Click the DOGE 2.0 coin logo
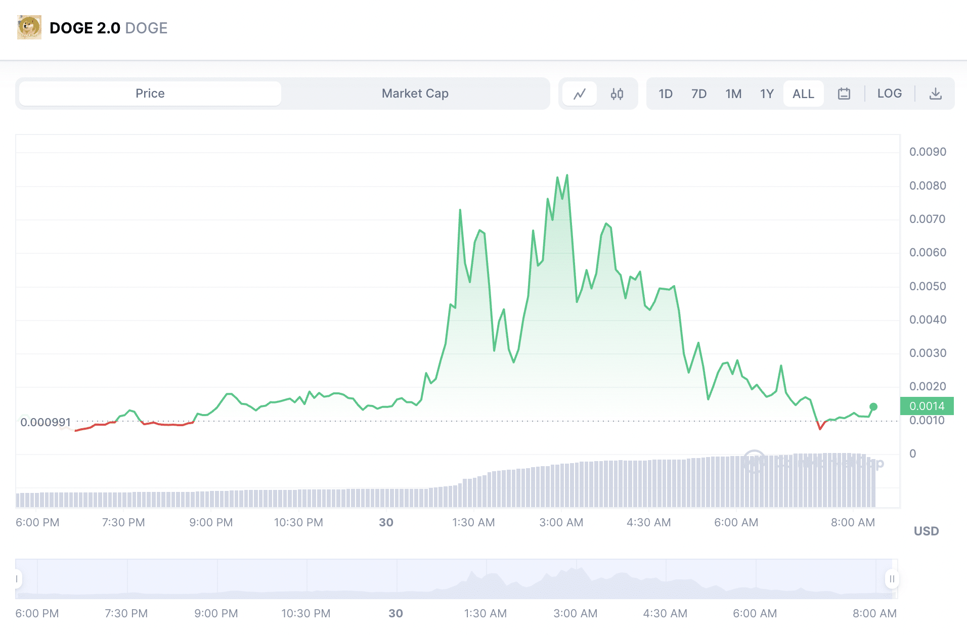Screen dimensions: 967x635 point(29,27)
